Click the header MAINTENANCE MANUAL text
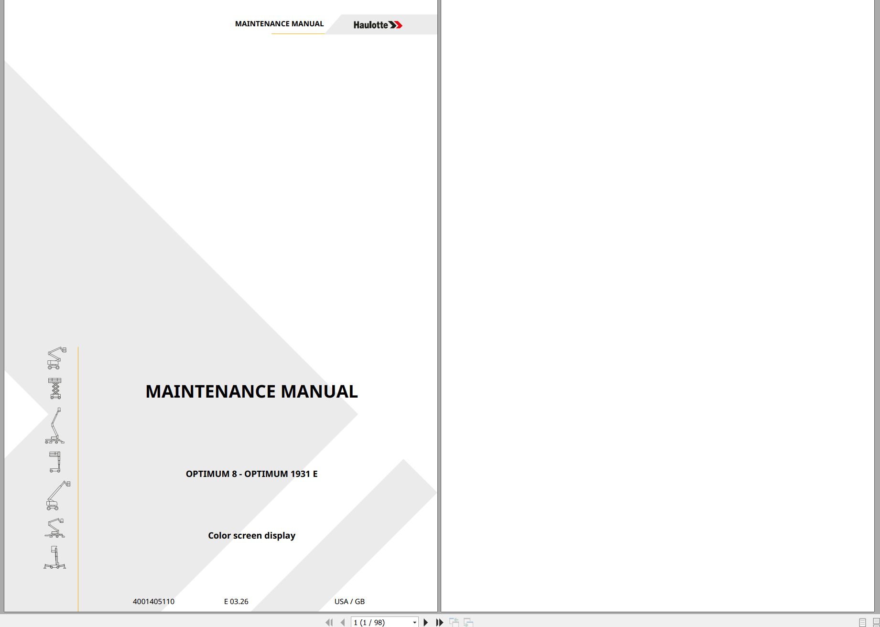Viewport: 880px width, 627px height. click(279, 24)
